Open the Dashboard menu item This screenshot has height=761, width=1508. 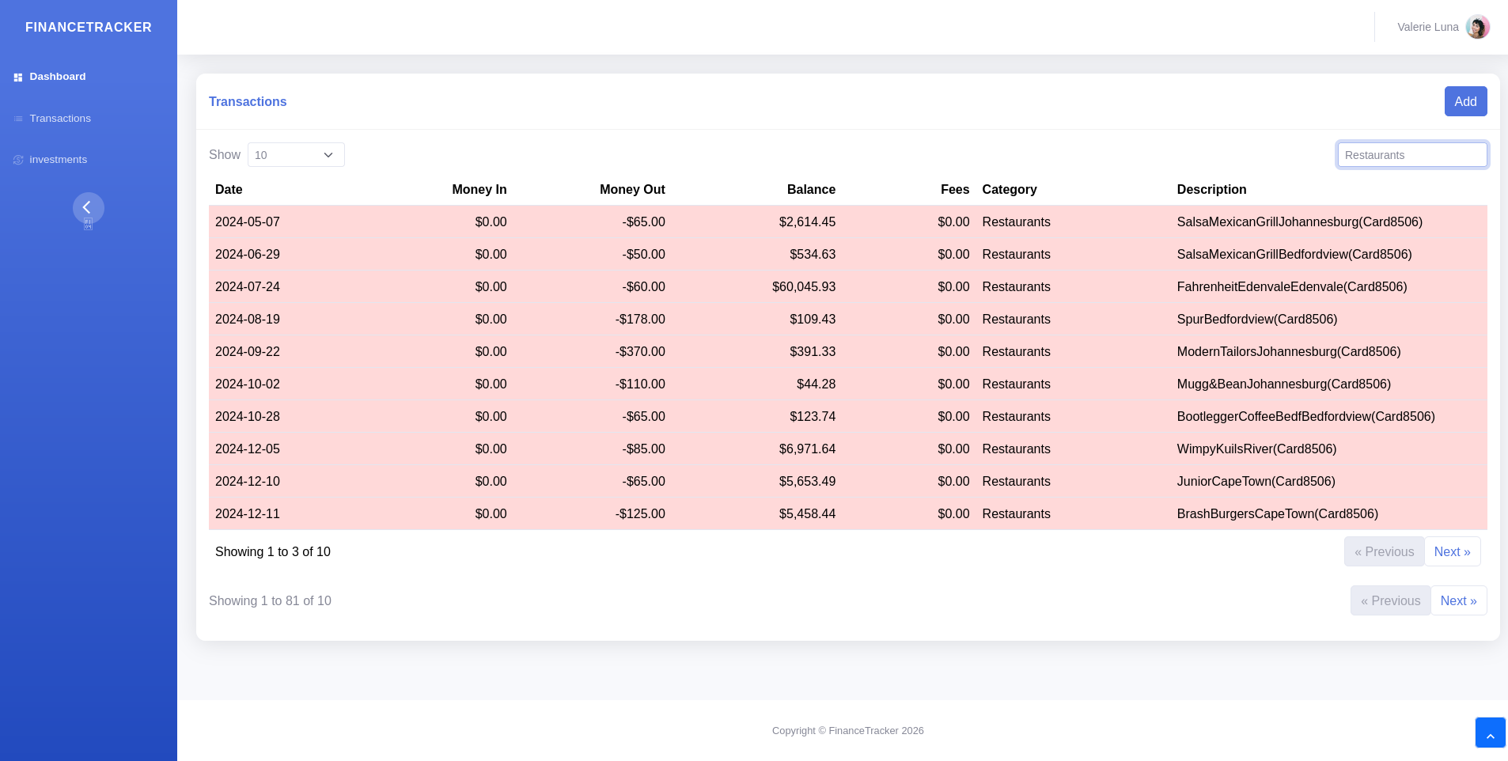coord(58,77)
